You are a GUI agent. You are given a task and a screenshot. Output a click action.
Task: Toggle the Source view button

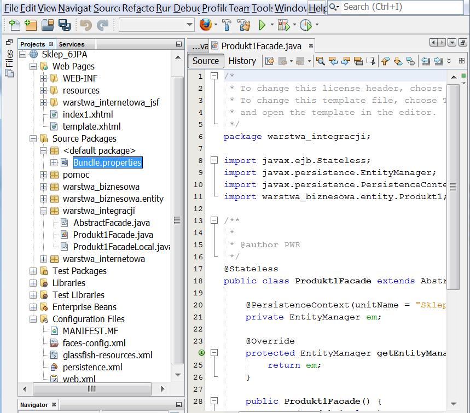[206, 61]
